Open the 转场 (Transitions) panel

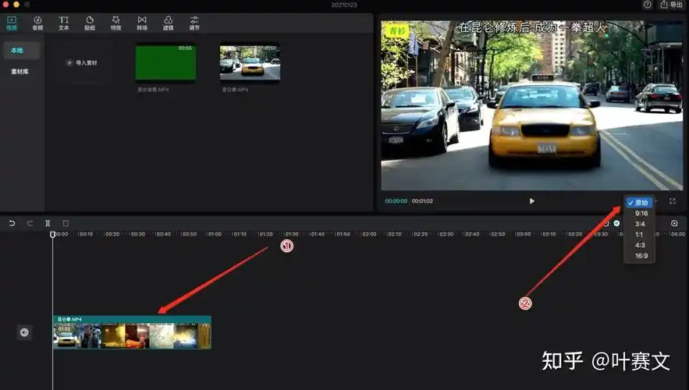[x=141, y=22]
